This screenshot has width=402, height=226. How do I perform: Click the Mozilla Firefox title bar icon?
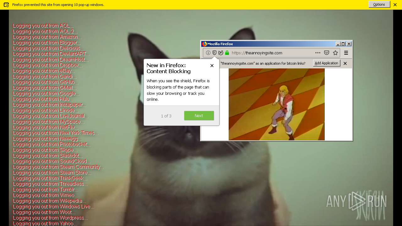(204, 44)
